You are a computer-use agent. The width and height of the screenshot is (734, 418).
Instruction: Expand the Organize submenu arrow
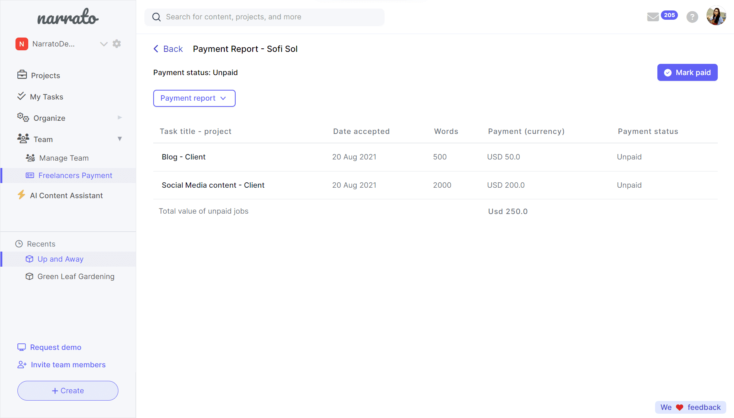120,118
